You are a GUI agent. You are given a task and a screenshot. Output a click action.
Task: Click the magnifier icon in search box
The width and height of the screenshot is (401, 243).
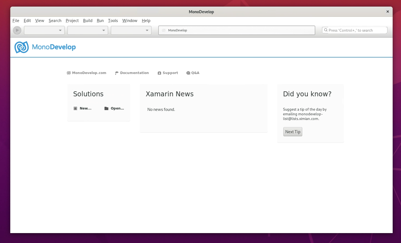pyautogui.click(x=326, y=30)
